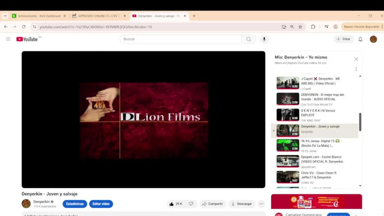The width and height of the screenshot is (384, 216).
Task: Open a new browser tab
Action: tap(194, 16)
